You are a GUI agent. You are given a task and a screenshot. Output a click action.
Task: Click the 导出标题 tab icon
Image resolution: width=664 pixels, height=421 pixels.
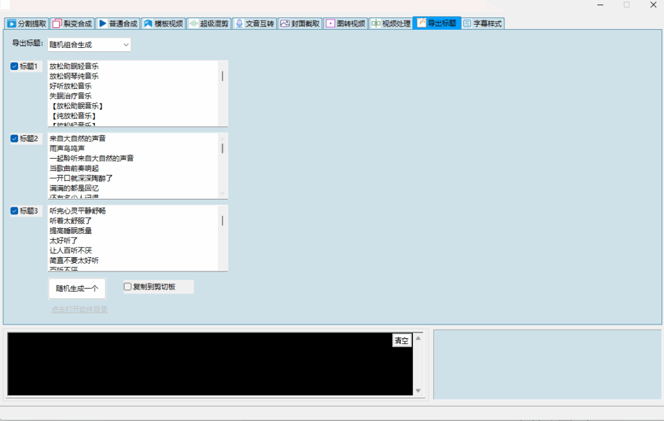tap(421, 23)
